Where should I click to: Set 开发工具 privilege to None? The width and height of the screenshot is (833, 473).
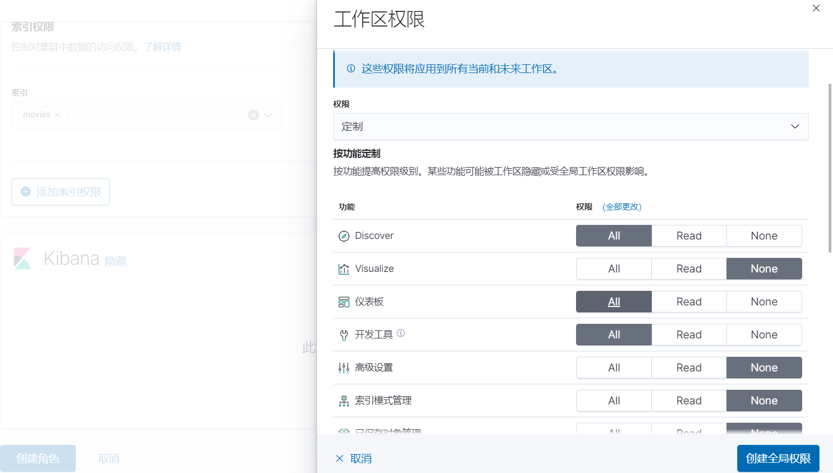coord(764,335)
